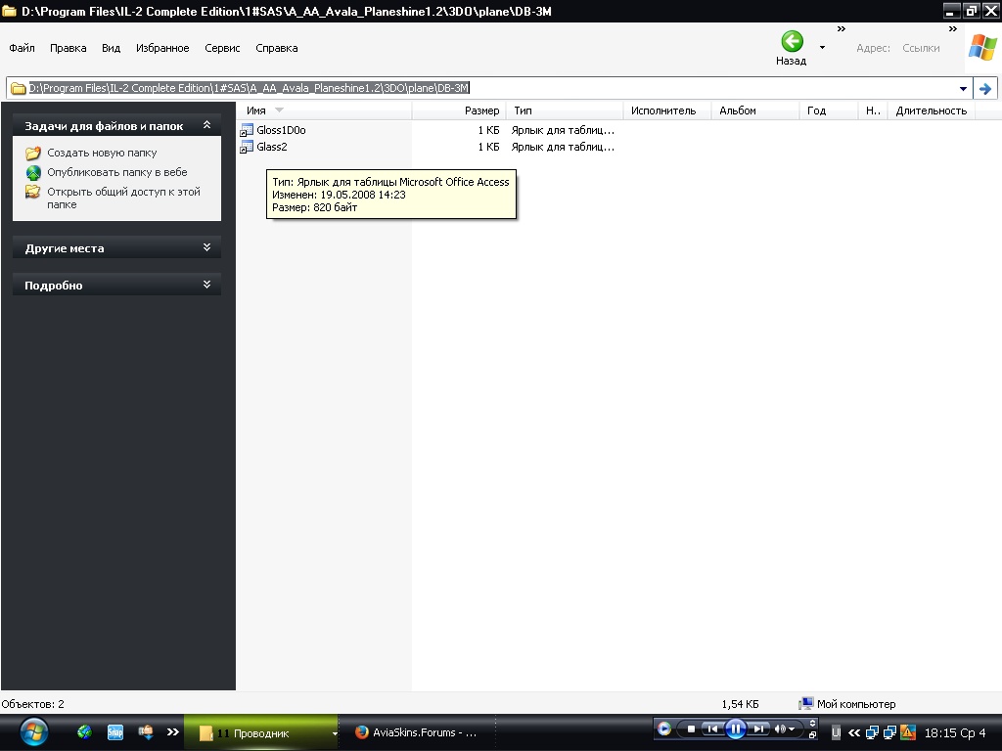Click the green globe publish icon
Image resolution: width=1002 pixels, height=751 pixels.
pos(33,172)
